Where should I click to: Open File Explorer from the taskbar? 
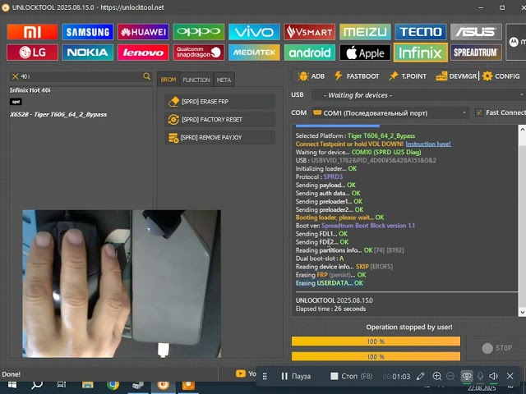pos(88,385)
